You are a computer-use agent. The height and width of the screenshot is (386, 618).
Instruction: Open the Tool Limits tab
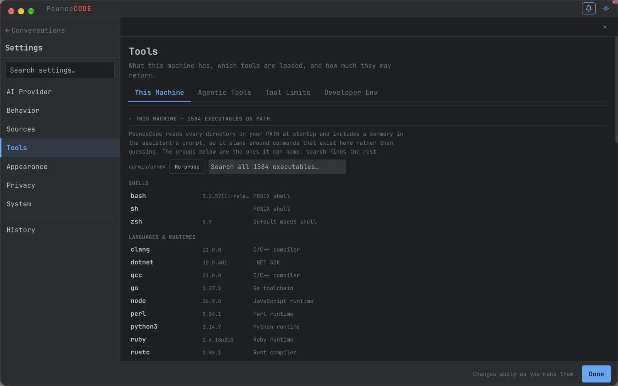pyautogui.click(x=288, y=93)
